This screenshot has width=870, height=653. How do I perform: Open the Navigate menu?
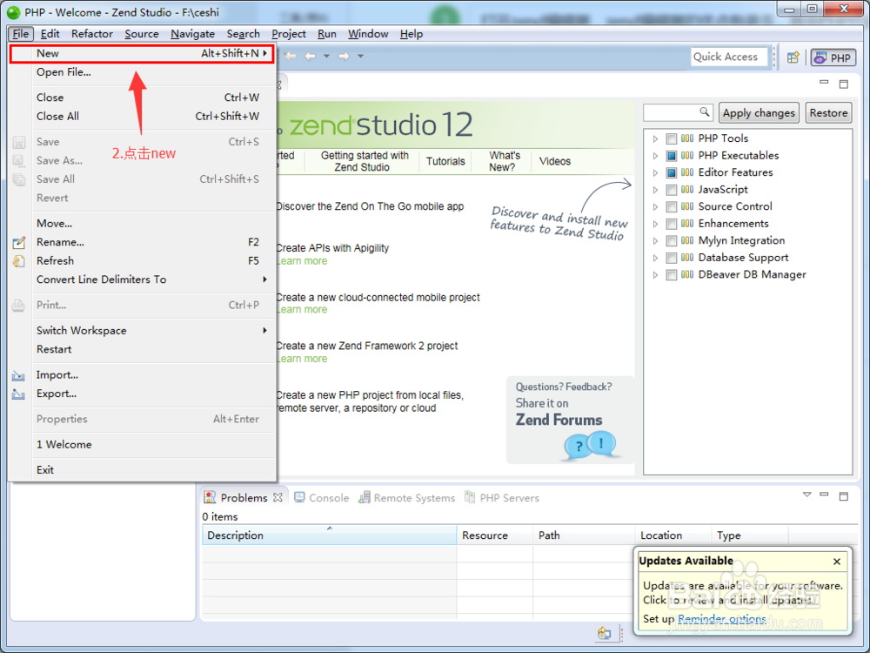pos(192,34)
